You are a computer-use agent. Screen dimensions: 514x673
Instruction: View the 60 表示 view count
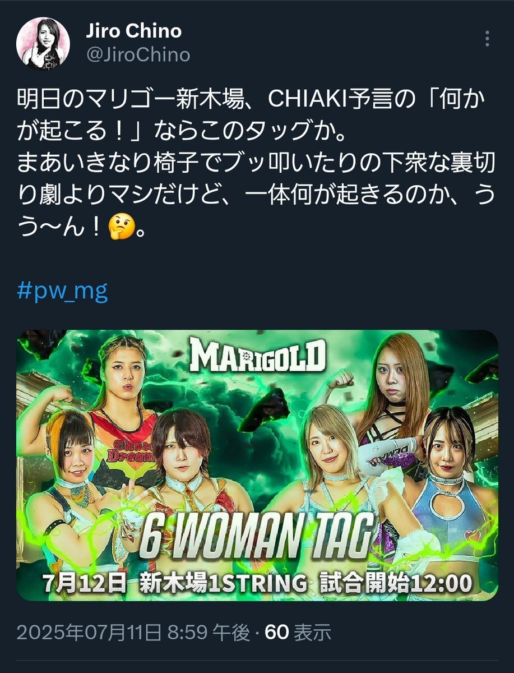click(298, 633)
